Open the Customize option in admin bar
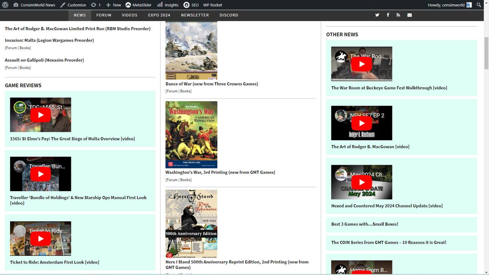 click(73, 5)
